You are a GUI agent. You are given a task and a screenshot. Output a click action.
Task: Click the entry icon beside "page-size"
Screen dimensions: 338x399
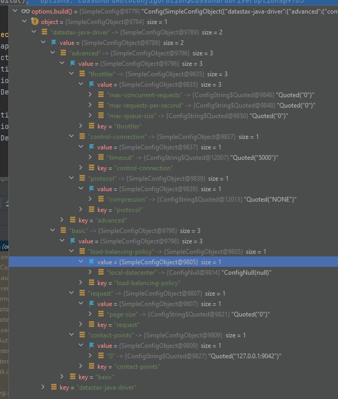pos(101,314)
